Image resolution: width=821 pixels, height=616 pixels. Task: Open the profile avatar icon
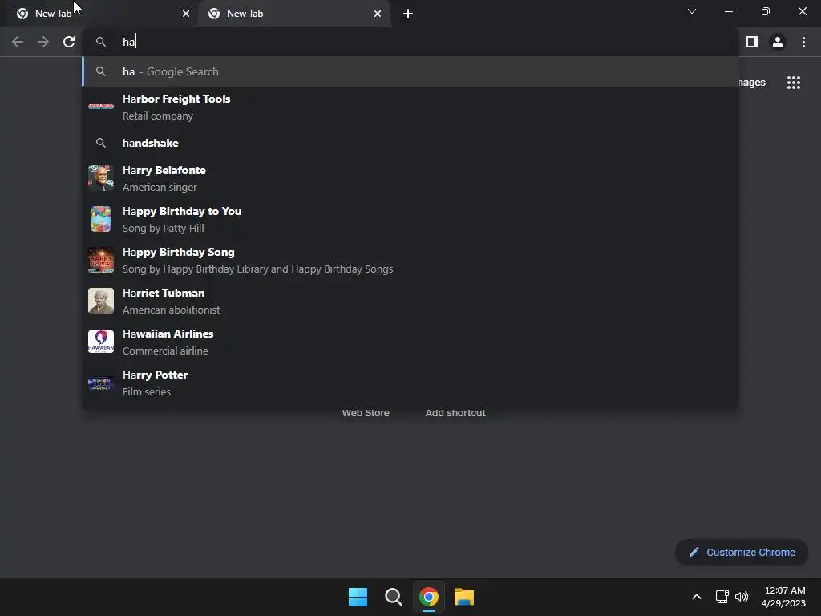pyautogui.click(x=778, y=42)
